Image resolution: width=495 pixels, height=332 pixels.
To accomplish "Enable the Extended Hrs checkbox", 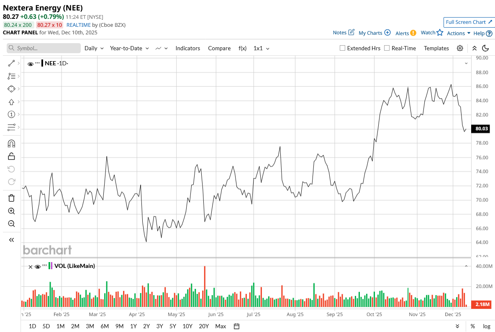I will [x=342, y=48].
